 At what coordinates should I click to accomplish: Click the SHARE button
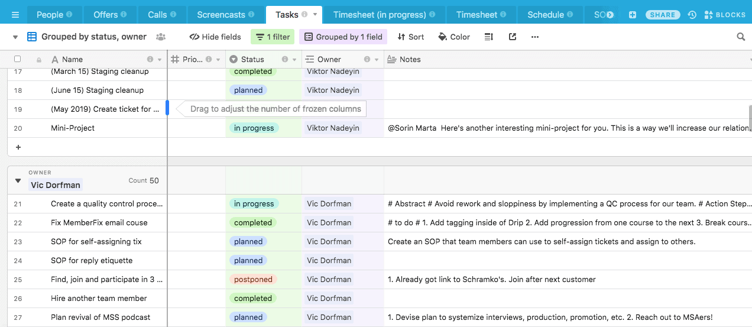pyautogui.click(x=663, y=15)
